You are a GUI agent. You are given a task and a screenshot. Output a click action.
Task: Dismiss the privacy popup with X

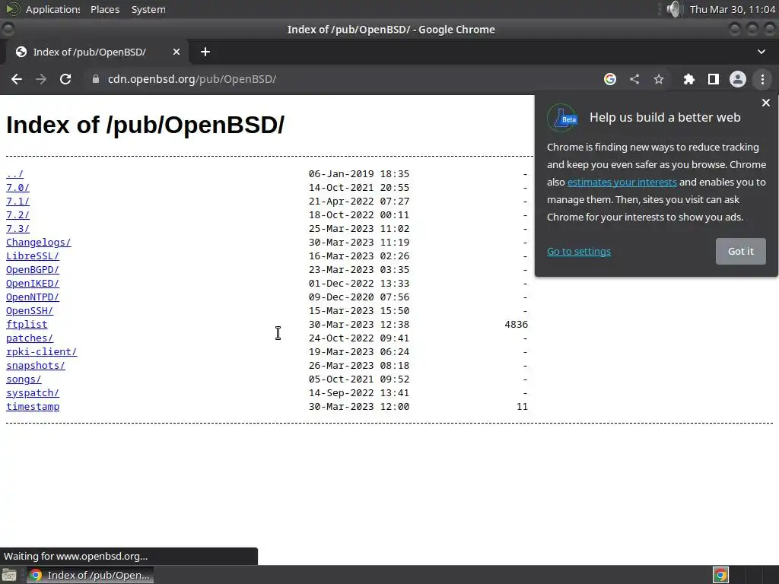coord(765,103)
